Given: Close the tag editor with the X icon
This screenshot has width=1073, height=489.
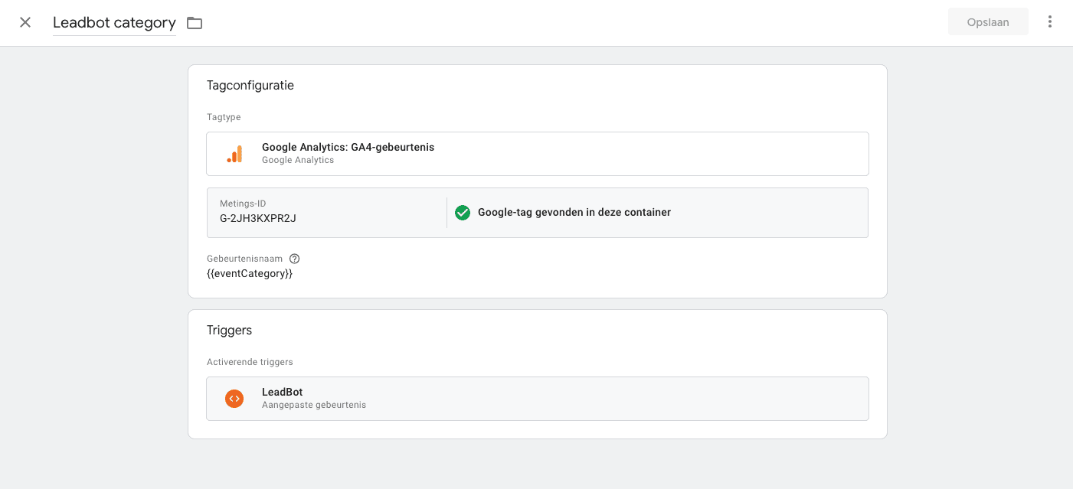Looking at the screenshot, I should click(25, 22).
